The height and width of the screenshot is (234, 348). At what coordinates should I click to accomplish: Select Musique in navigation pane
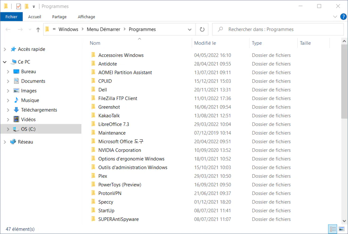pos(30,100)
